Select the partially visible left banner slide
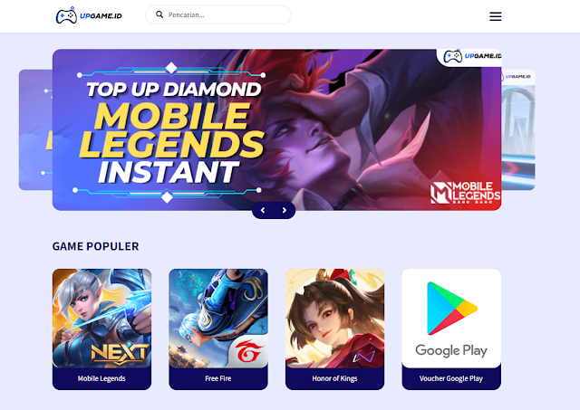This screenshot has width=580, height=410. [35, 129]
